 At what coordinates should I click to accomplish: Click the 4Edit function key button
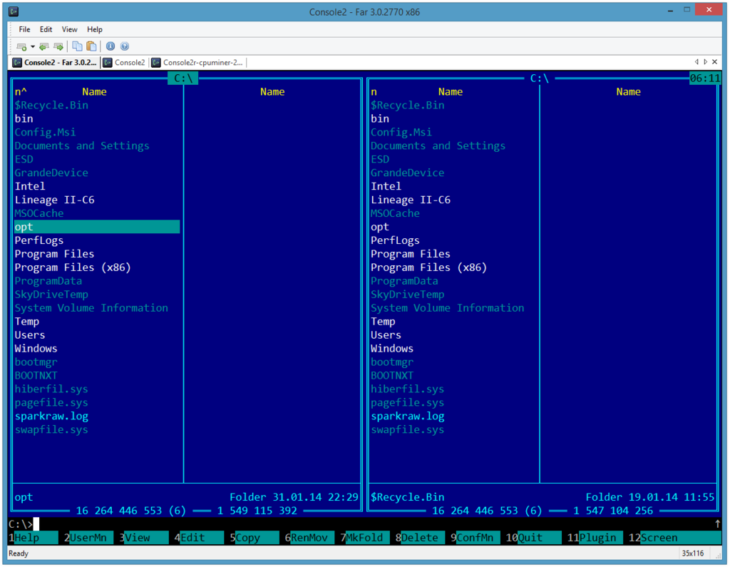pyautogui.click(x=199, y=538)
